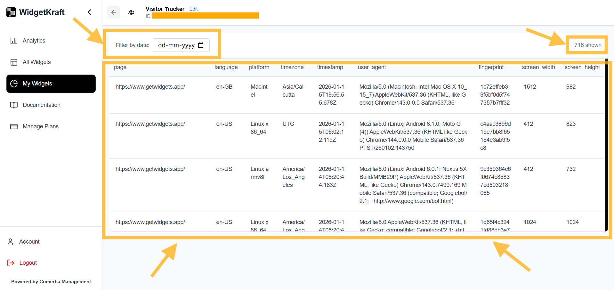The width and height of the screenshot is (614, 290).
Task: Log out using the Logout link
Action: [x=28, y=263]
